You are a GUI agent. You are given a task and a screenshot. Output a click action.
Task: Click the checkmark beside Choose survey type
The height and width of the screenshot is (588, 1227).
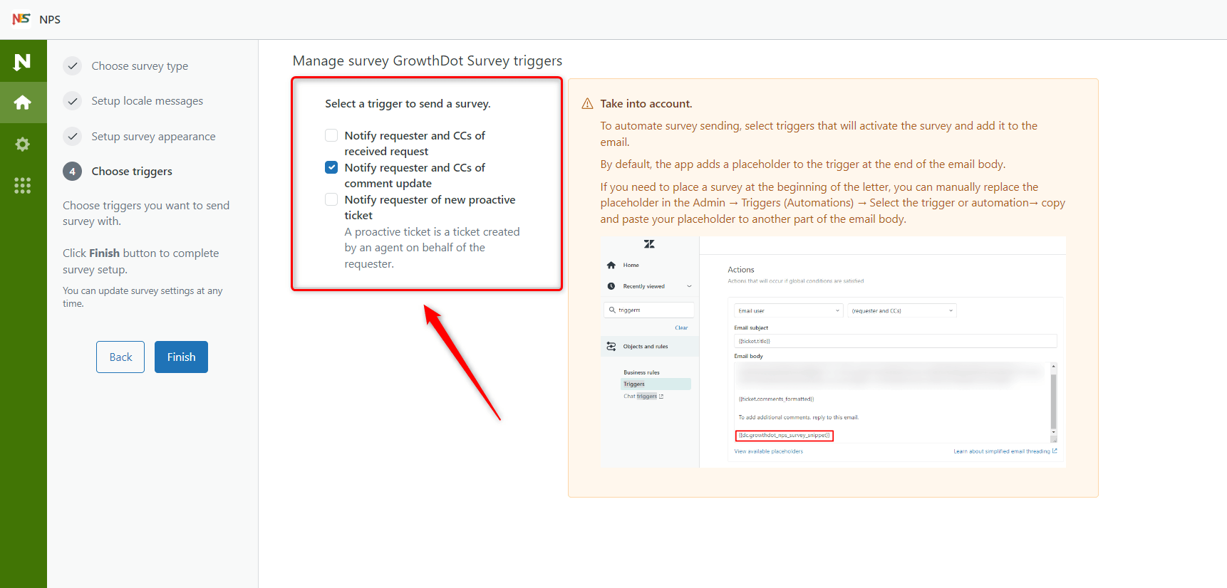pos(73,66)
